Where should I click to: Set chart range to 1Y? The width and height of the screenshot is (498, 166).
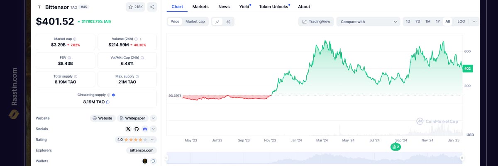(438, 22)
